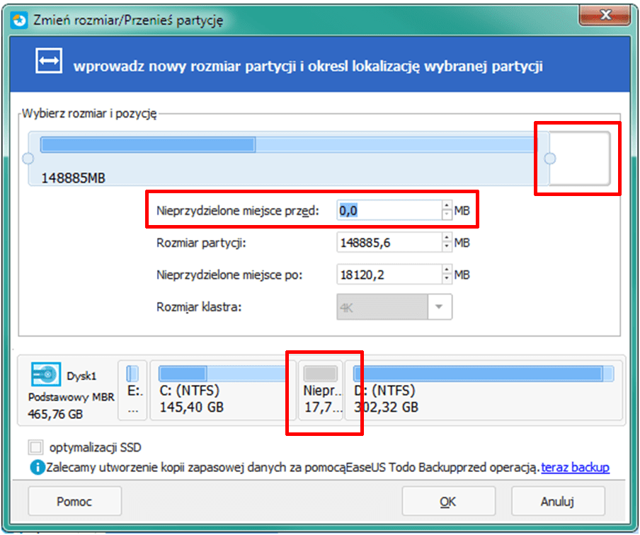
Task: Confirm with the OK button
Action: coord(447,502)
